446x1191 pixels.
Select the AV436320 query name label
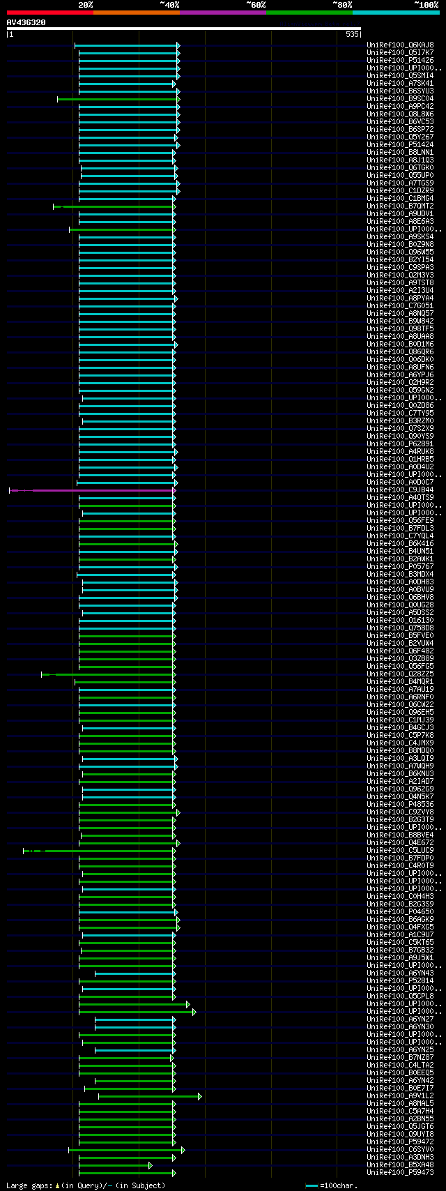click(26, 22)
